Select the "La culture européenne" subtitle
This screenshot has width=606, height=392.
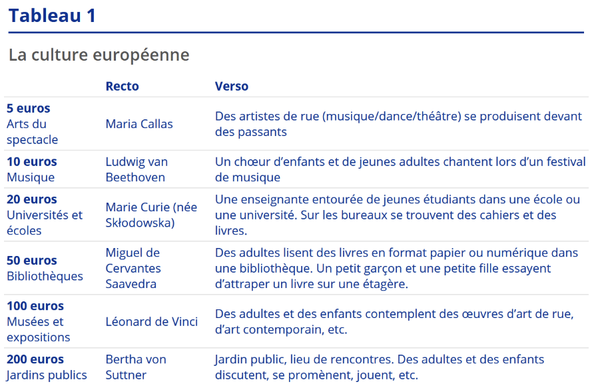point(99,55)
